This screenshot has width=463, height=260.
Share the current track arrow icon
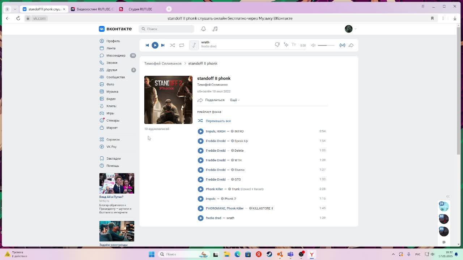[351, 45]
